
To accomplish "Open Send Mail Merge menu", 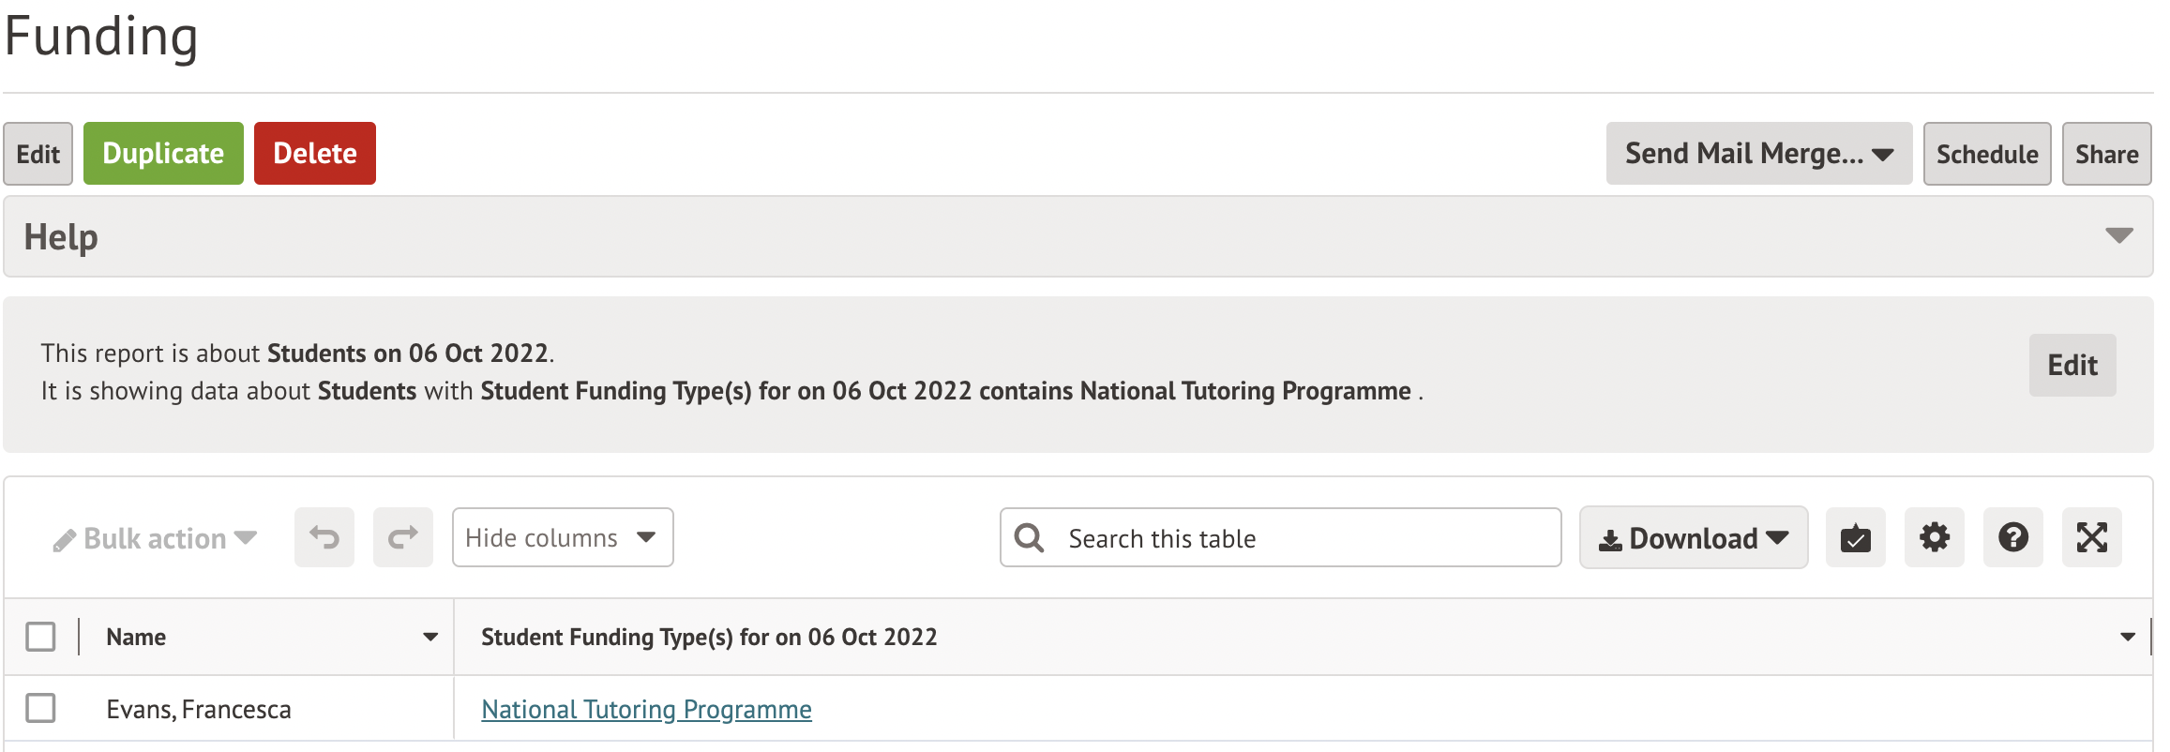I will click(x=1758, y=154).
